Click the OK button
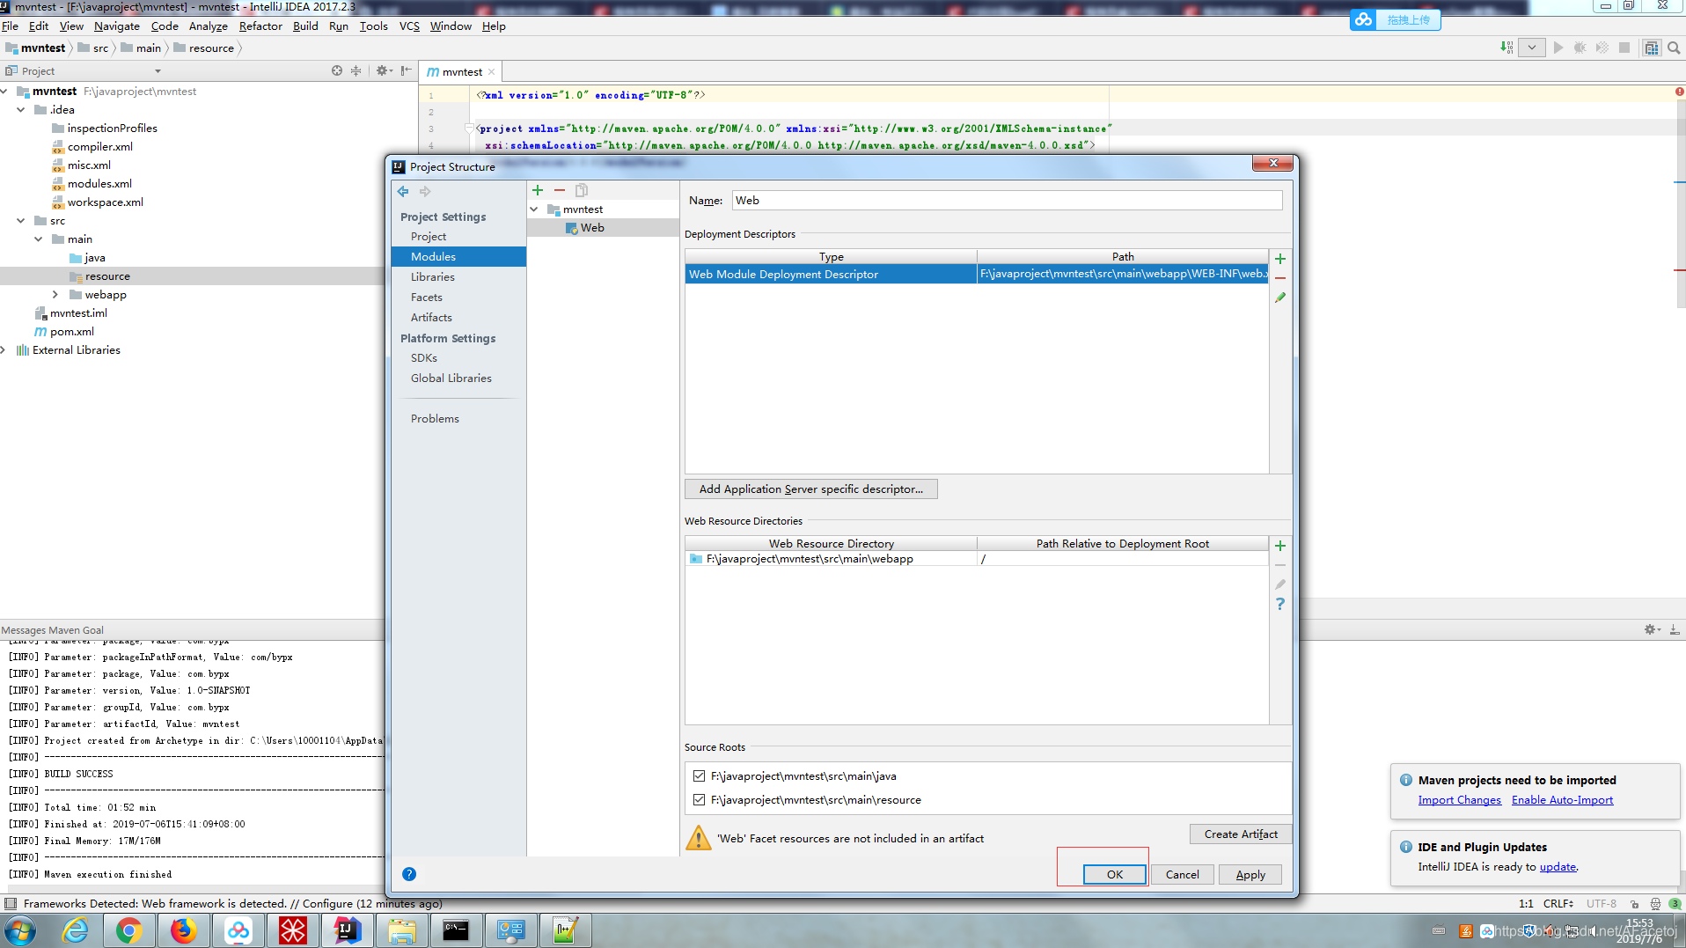The image size is (1686, 948). pos(1114,874)
